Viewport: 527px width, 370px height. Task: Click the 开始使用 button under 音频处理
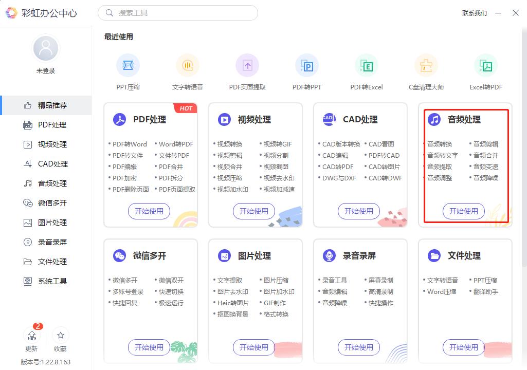[463, 211]
